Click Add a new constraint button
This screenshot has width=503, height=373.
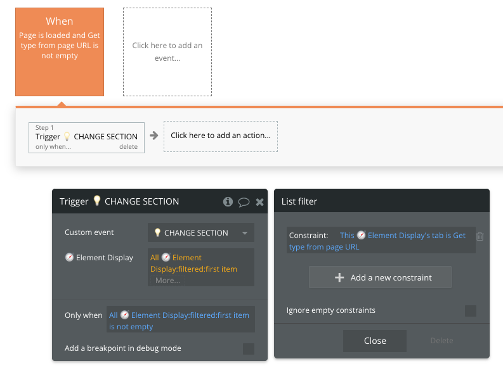380,277
